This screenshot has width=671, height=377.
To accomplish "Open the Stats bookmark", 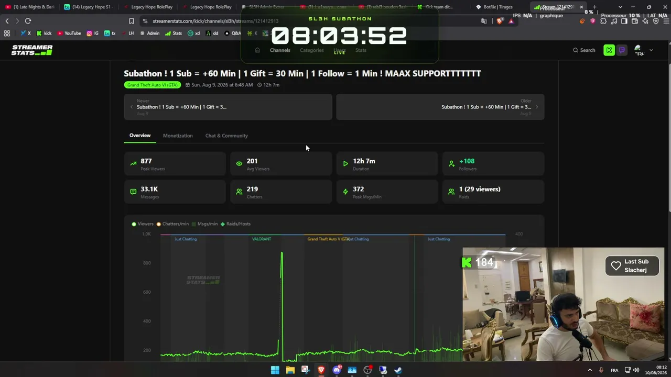I will [x=174, y=33].
